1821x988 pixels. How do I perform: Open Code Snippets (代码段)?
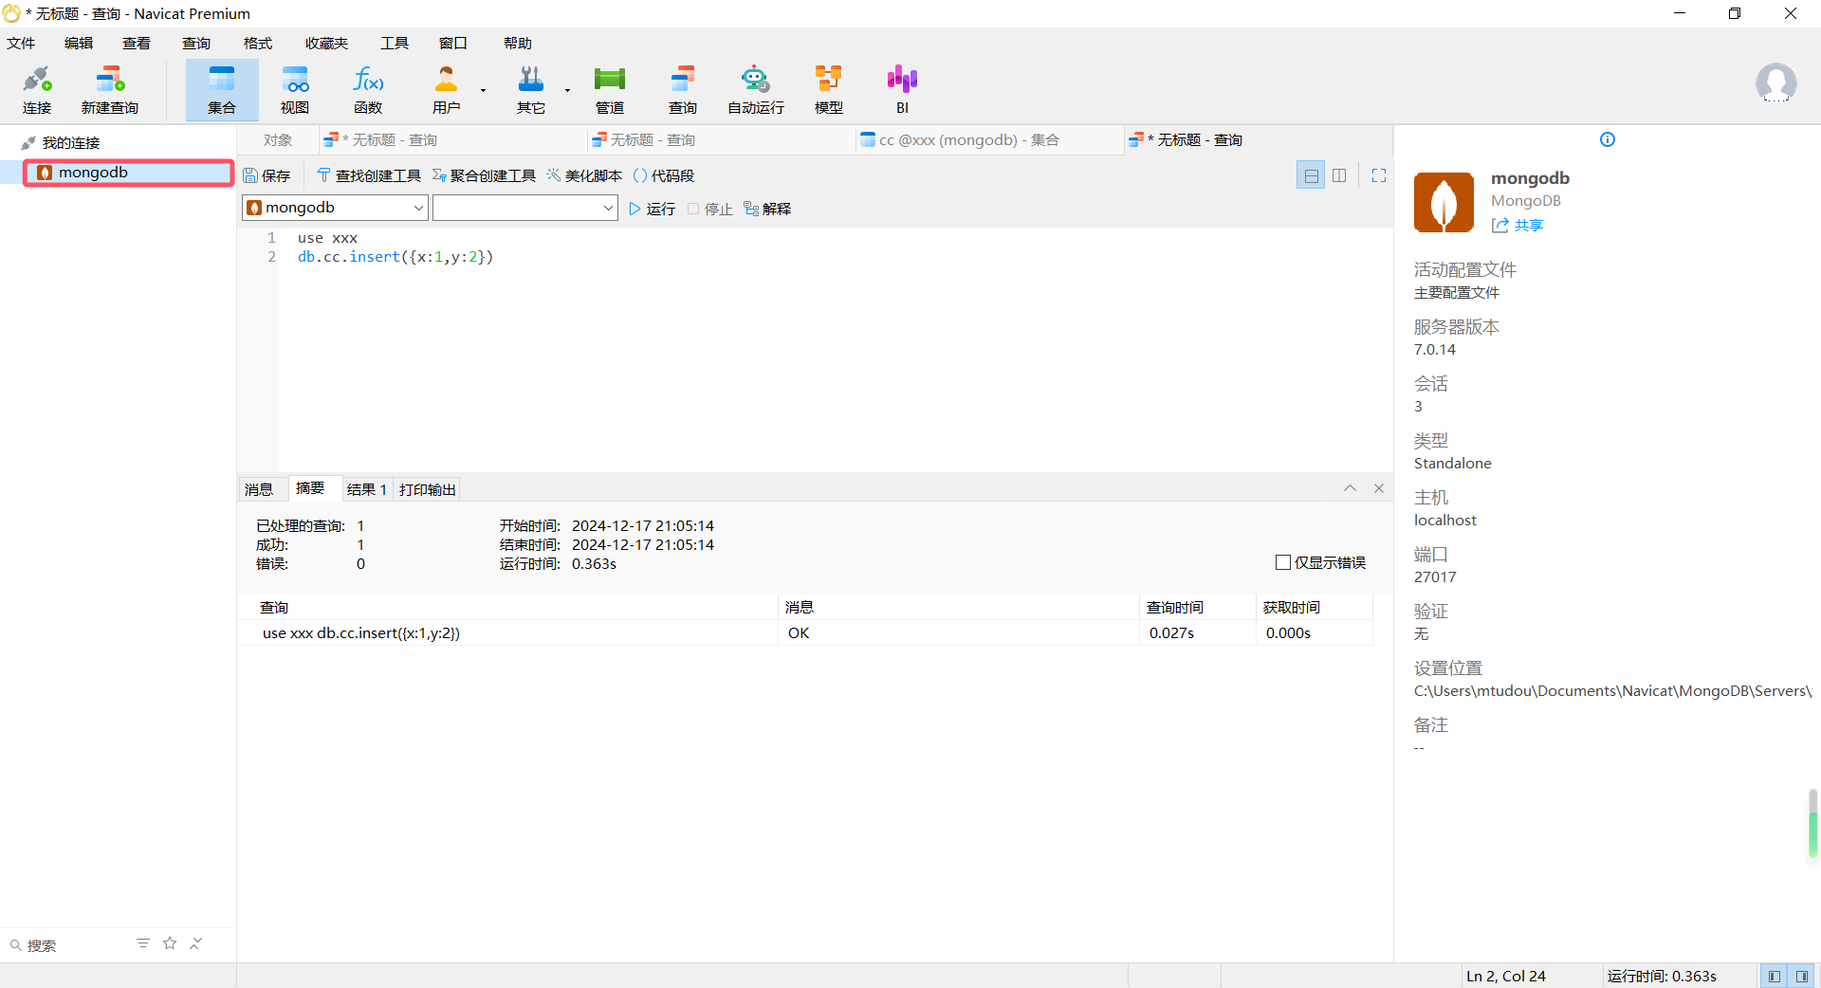click(x=663, y=175)
